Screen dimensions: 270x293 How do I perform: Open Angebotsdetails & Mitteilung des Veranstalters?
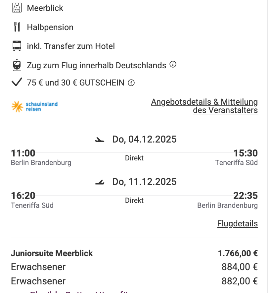[x=204, y=106]
